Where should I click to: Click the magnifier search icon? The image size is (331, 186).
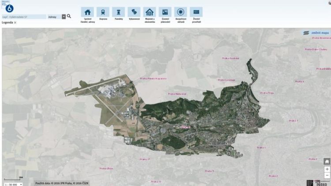pyautogui.click(x=69, y=16)
